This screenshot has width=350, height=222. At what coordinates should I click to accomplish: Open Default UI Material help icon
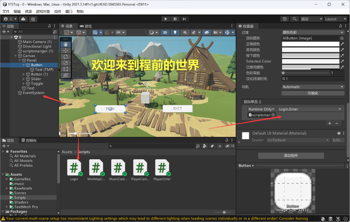tap(339, 133)
